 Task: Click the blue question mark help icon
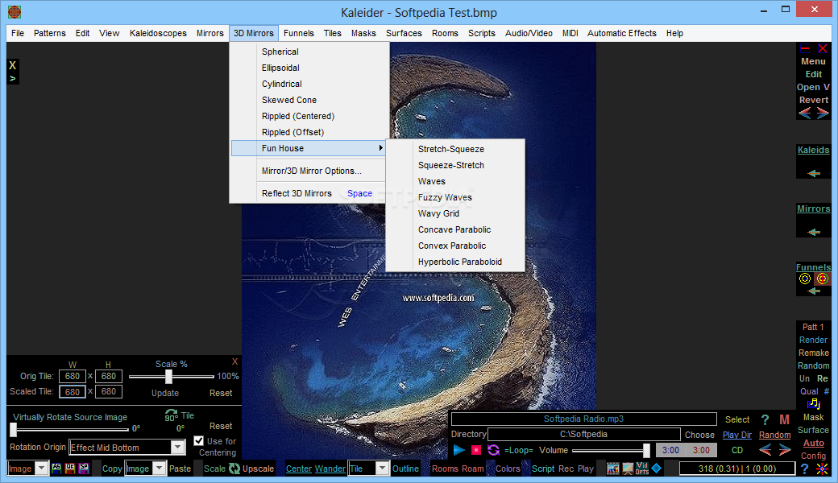(x=804, y=469)
